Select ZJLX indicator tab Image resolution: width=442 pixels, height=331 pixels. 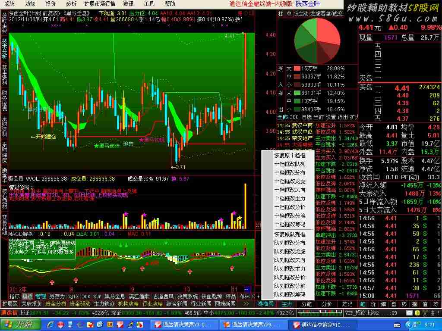pyautogui.click(x=73, y=297)
